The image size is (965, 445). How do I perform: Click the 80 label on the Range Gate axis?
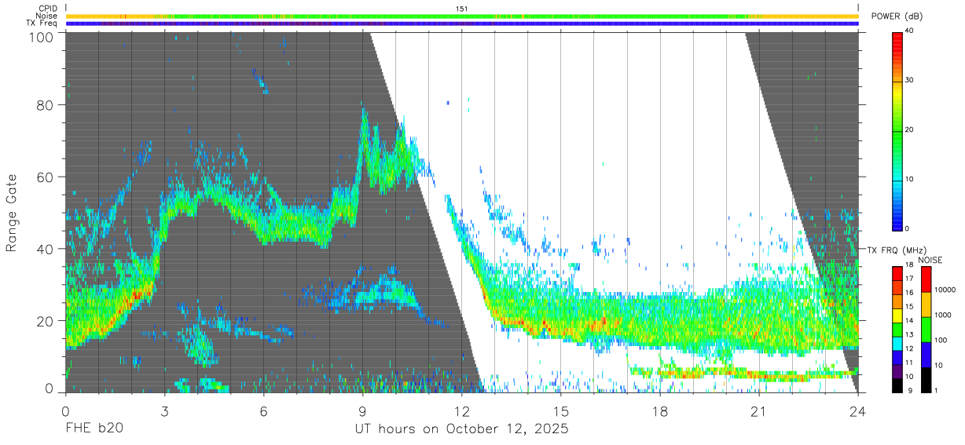tap(44, 105)
